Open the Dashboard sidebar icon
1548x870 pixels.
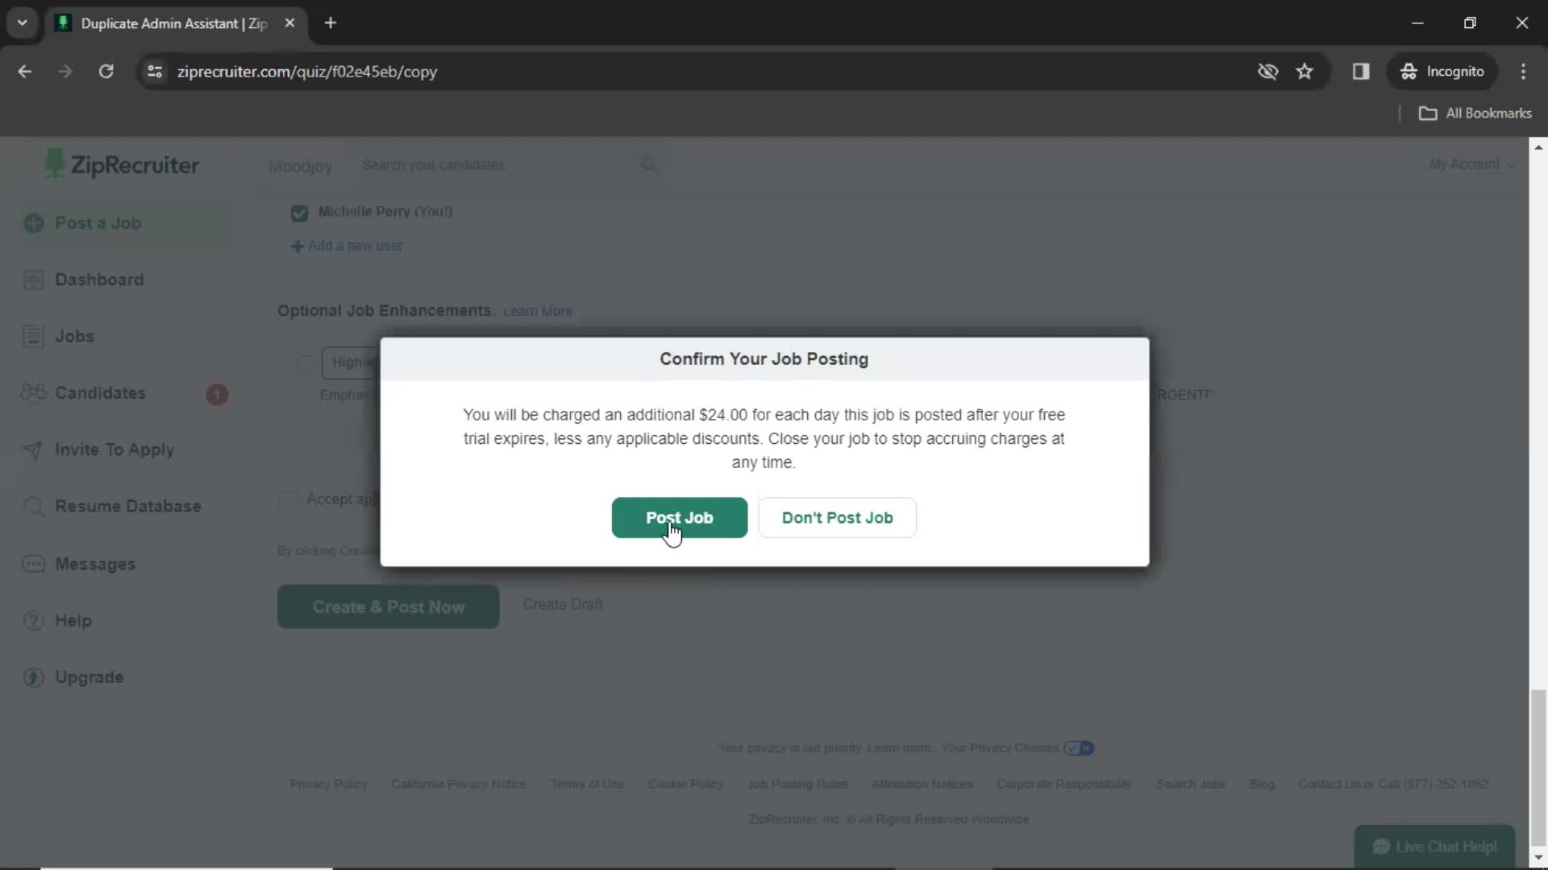click(x=34, y=280)
